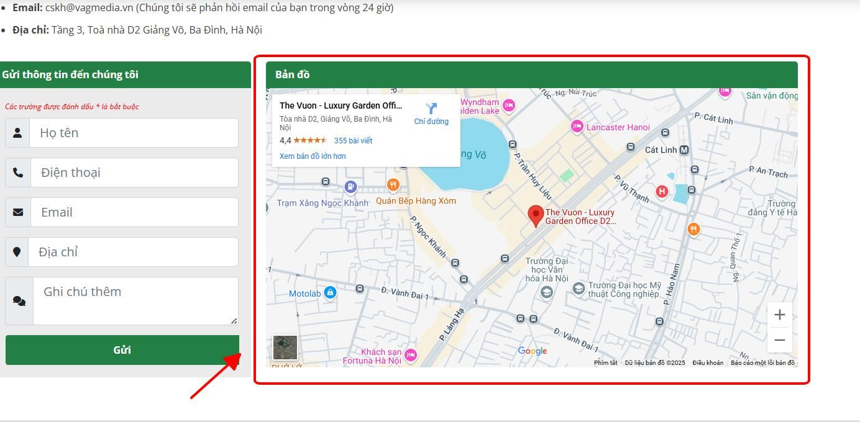The width and height of the screenshot is (860, 422).
Task: Zoom in the map with plus button
Action: point(779,315)
